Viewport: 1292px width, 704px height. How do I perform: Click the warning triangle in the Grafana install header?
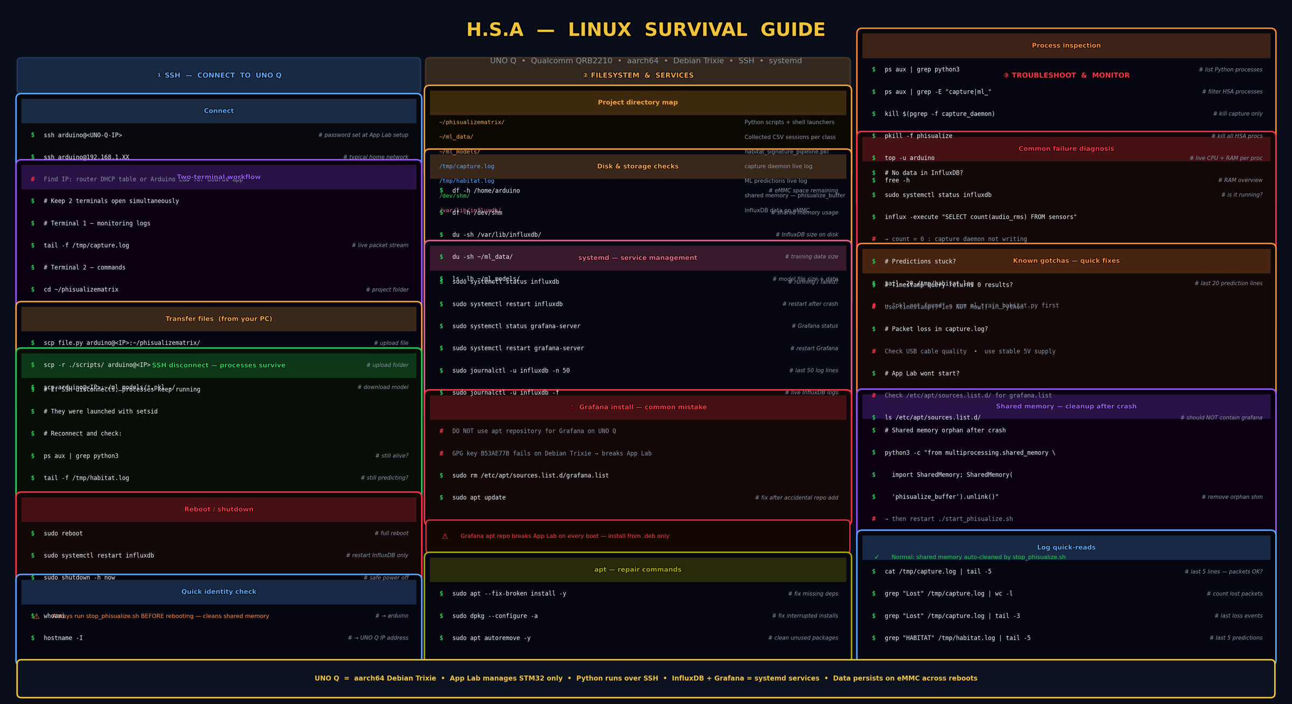coord(572,407)
